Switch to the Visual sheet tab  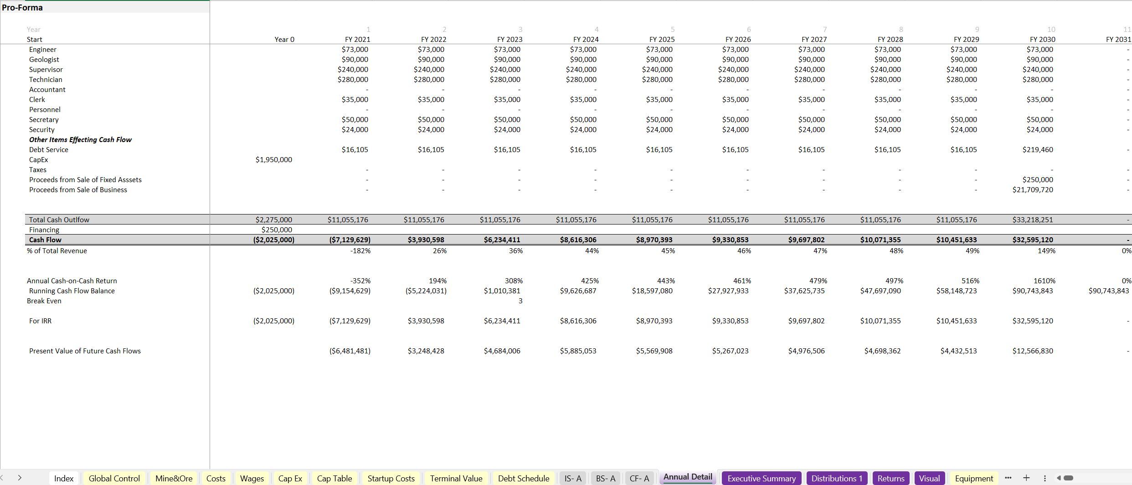pos(930,478)
